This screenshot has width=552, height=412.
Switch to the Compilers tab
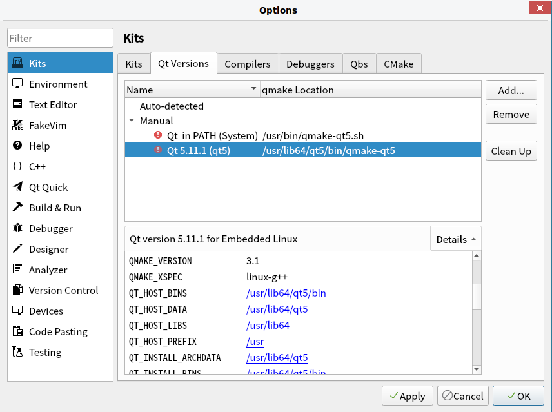click(x=248, y=63)
